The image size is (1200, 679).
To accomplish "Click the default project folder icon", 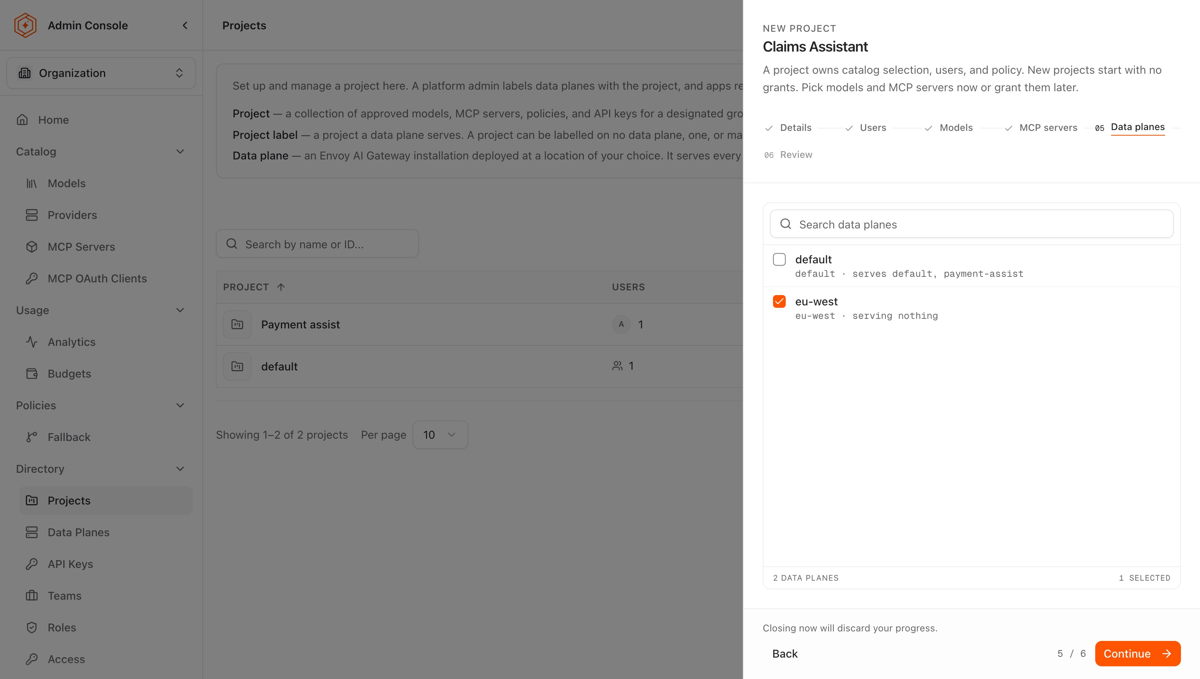I will point(237,366).
